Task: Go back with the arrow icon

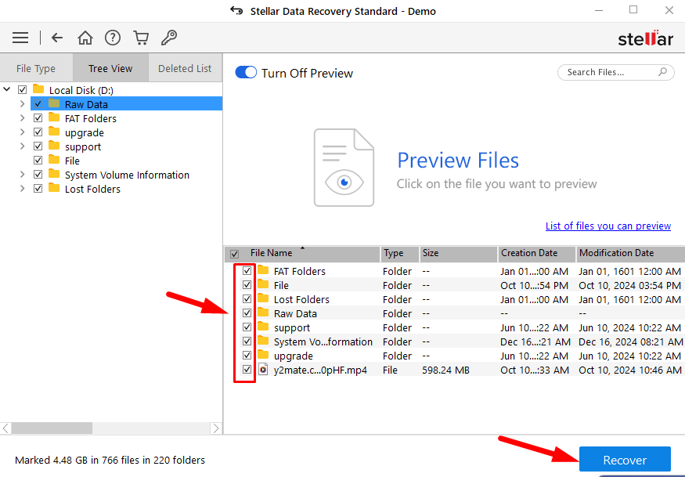Action: point(57,38)
